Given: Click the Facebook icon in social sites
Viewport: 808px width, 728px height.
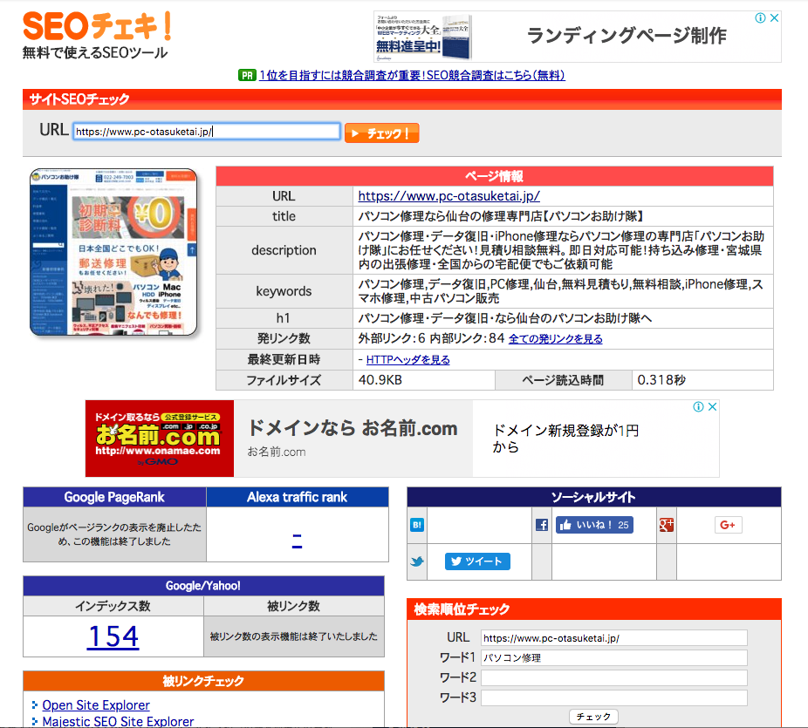Looking at the screenshot, I should (541, 525).
